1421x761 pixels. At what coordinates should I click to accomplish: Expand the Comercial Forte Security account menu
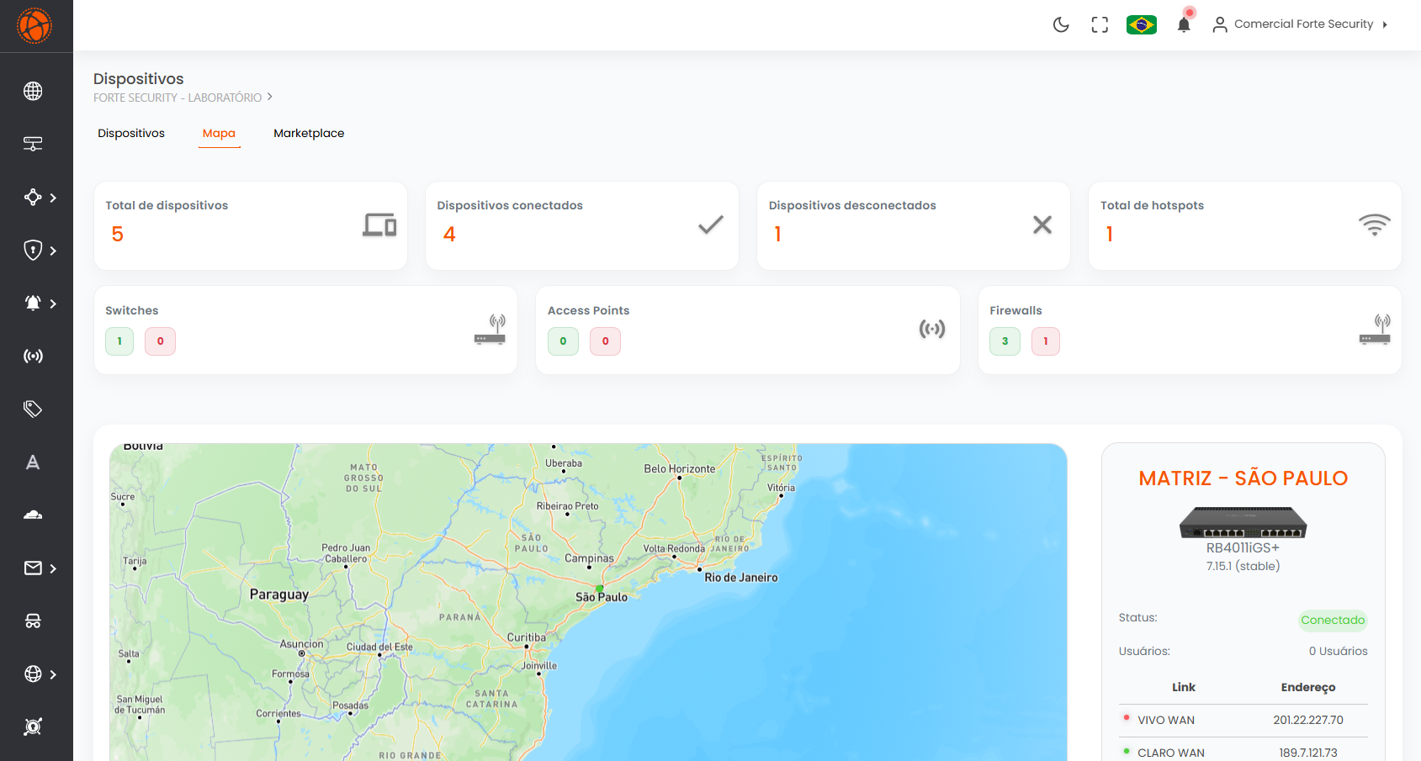click(1301, 24)
